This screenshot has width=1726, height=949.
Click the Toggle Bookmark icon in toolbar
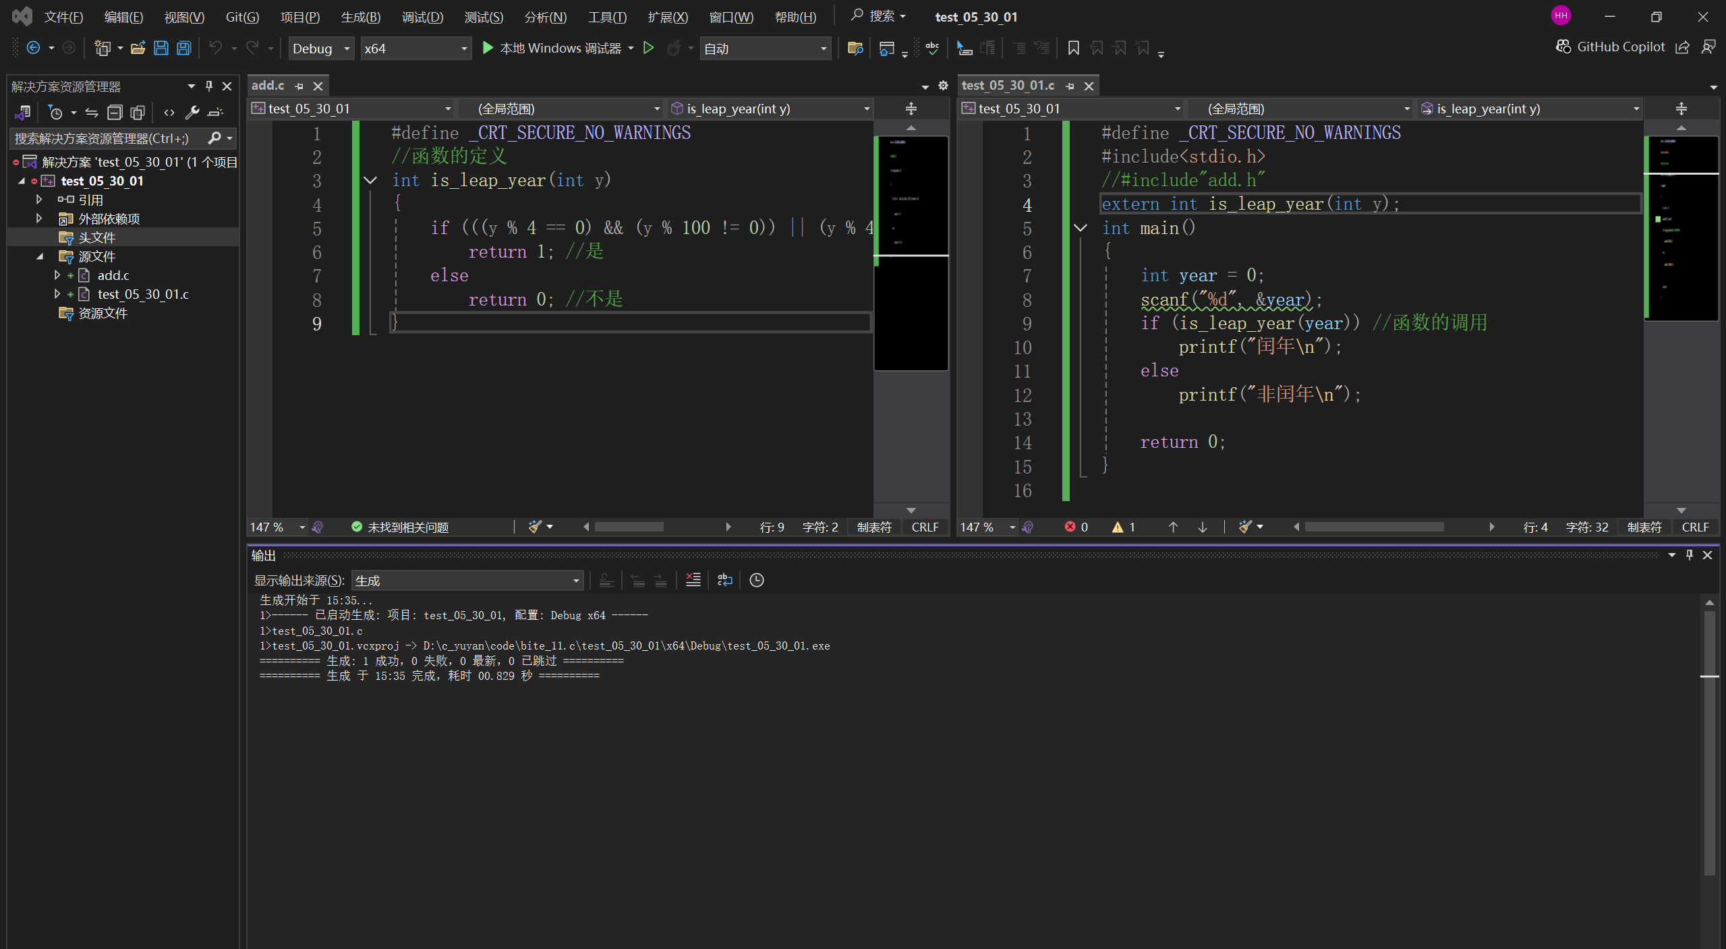(x=1073, y=48)
